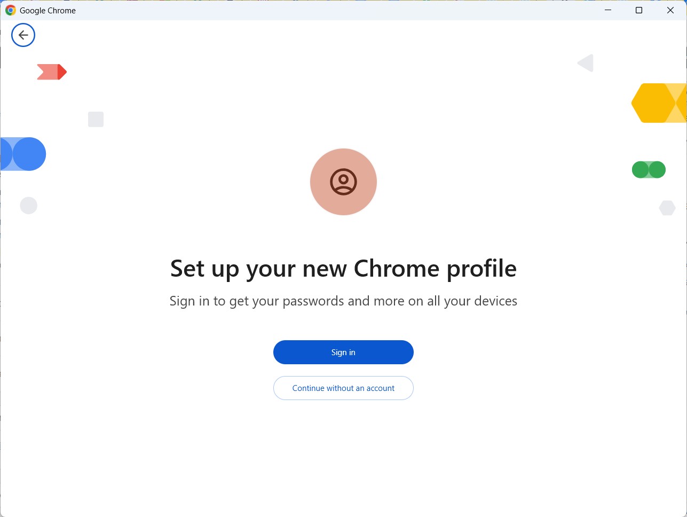Image resolution: width=687 pixels, height=517 pixels.
Task: Click the gray circle on left side
Action: pyautogui.click(x=28, y=206)
